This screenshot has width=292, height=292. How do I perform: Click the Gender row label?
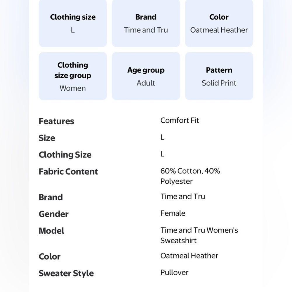(x=53, y=214)
